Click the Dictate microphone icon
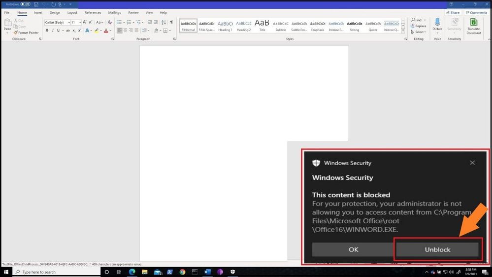Viewport: 492px width, 277px height. (x=437, y=23)
